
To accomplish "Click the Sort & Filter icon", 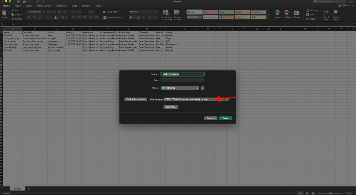I will click(326, 13).
